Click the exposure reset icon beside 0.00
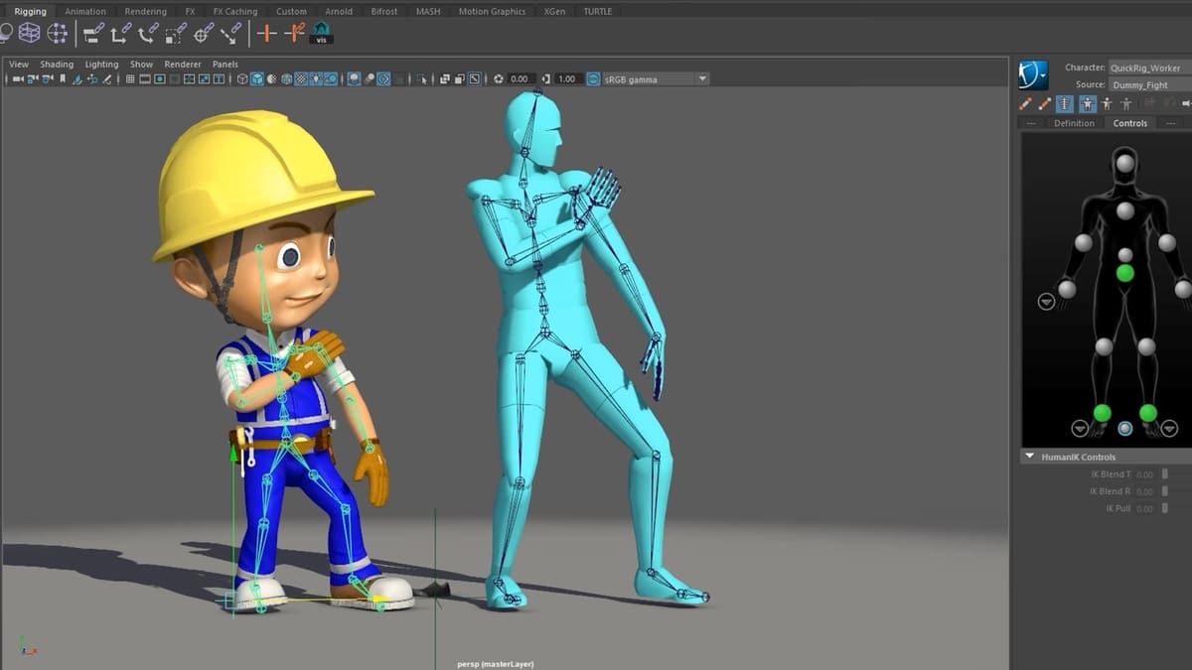The width and height of the screenshot is (1192, 670). (499, 79)
